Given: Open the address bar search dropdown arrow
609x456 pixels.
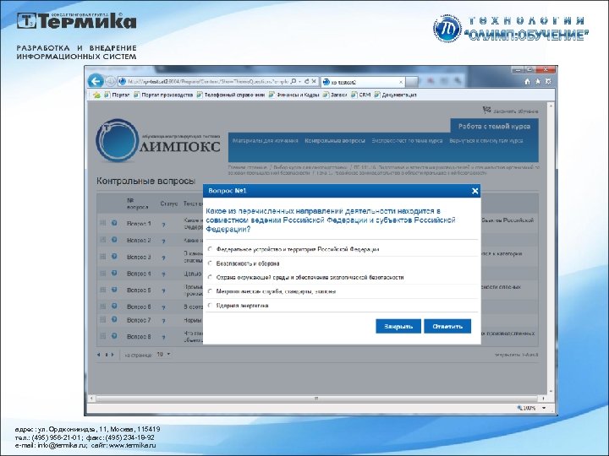Looking at the screenshot, I should click(299, 81).
